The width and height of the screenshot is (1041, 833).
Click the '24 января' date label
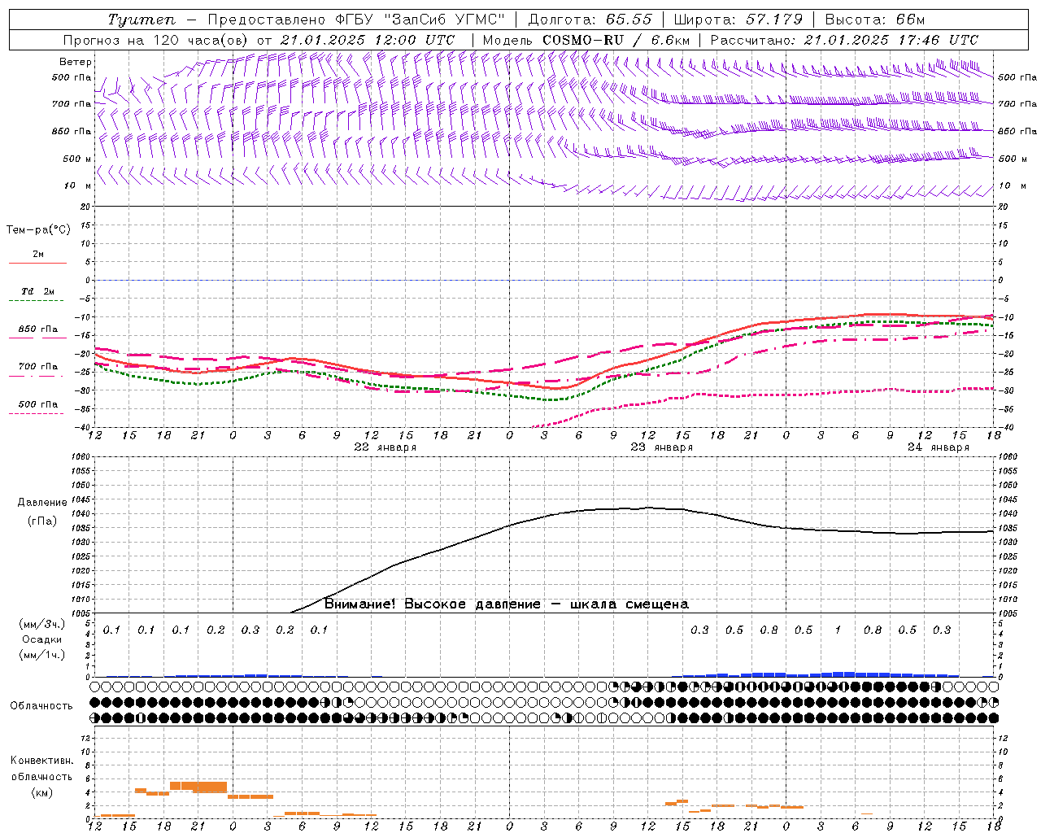click(939, 447)
